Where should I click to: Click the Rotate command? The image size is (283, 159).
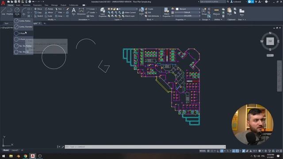pyautogui.click(x=49, y=9)
